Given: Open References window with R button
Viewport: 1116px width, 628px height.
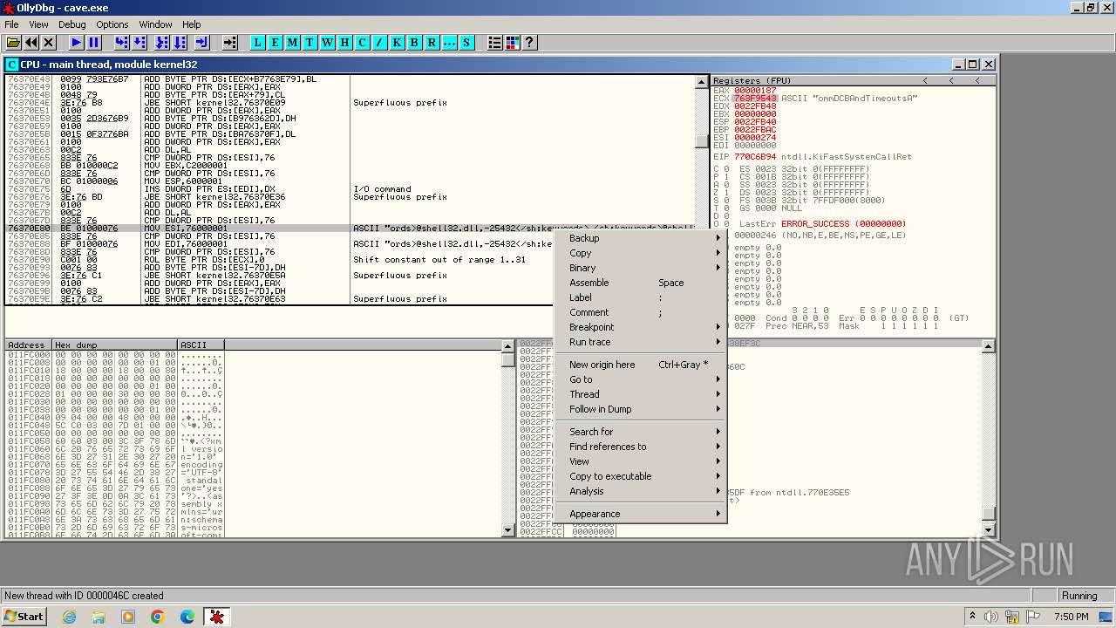Looking at the screenshot, I should click(x=432, y=42).
